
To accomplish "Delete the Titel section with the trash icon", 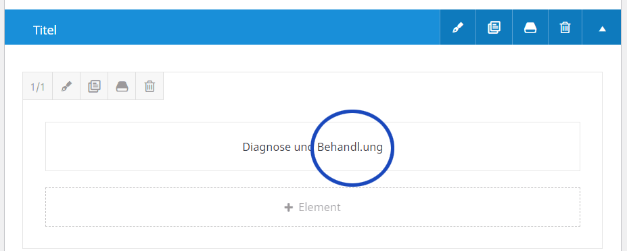I will (x=565, y=28).
